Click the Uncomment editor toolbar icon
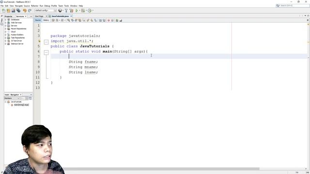This screenshot has width=310, height=174. coord(121,20)
